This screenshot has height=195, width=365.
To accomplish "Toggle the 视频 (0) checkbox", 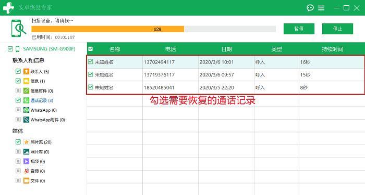I will coord(18,161).
